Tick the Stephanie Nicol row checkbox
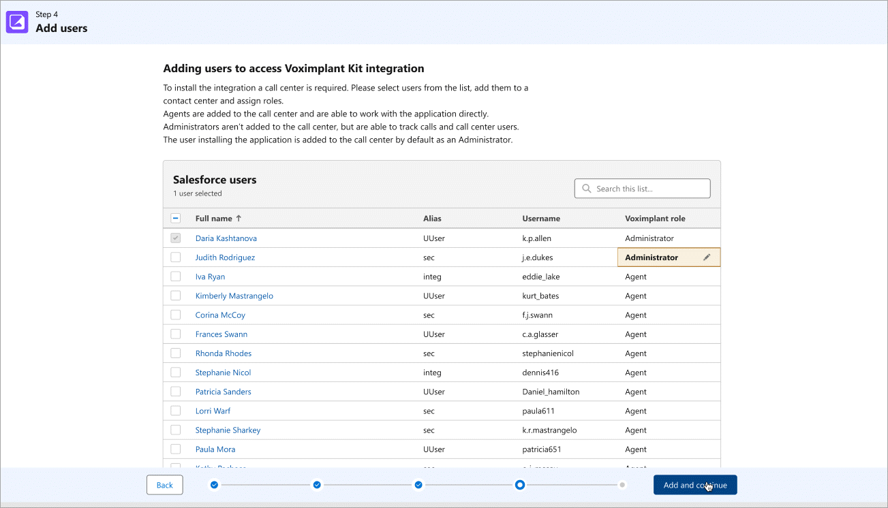This screenshot has height=508, width=888. 176,372
